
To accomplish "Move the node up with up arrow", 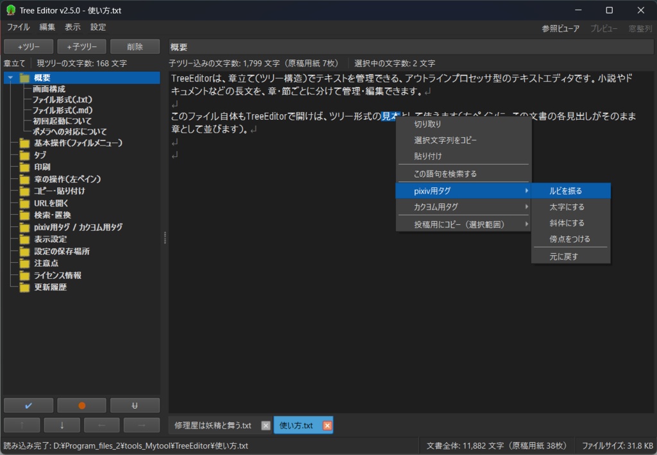I will (x=22, y=425).
